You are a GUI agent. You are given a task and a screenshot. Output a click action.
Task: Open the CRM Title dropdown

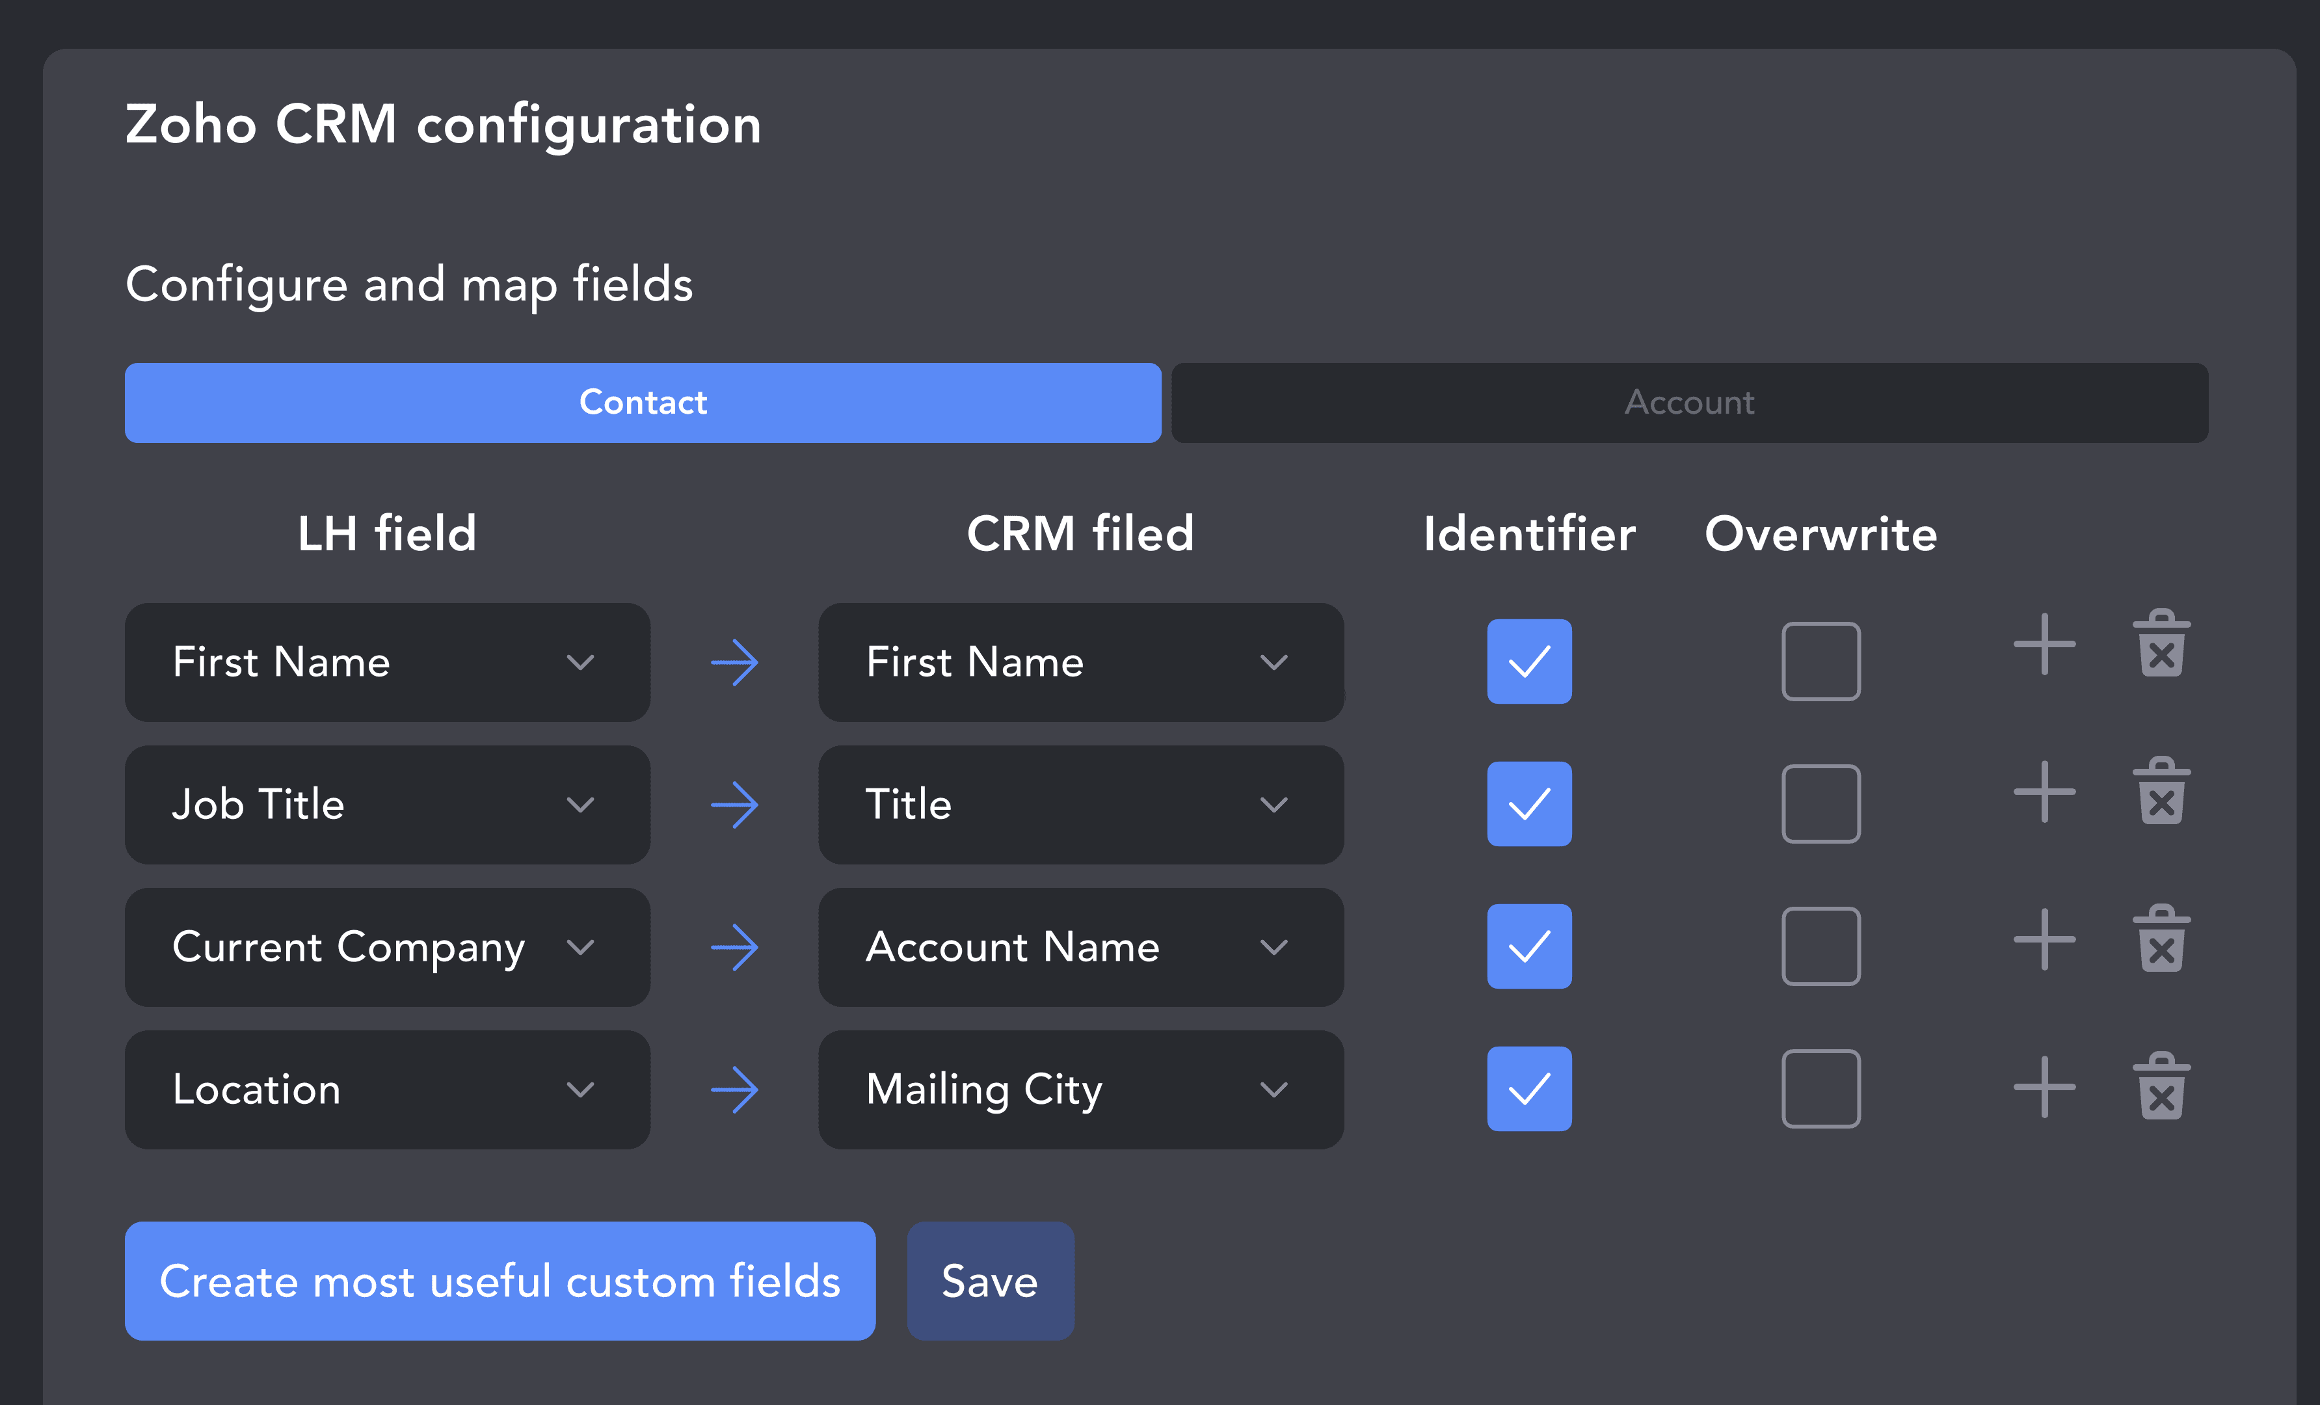pos(1081,804)
